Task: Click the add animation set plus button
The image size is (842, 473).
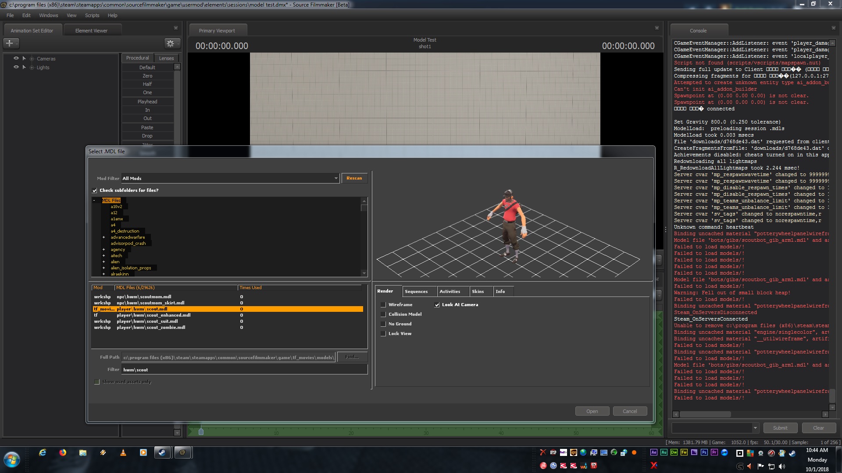Action: pos(9,43)
